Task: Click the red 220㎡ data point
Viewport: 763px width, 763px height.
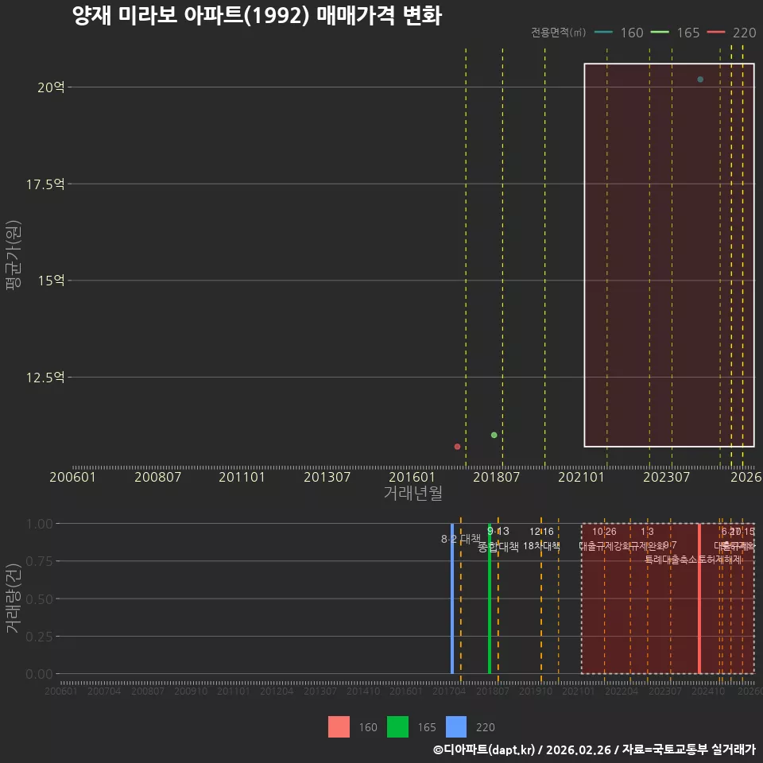Action: tap(458, 447)
